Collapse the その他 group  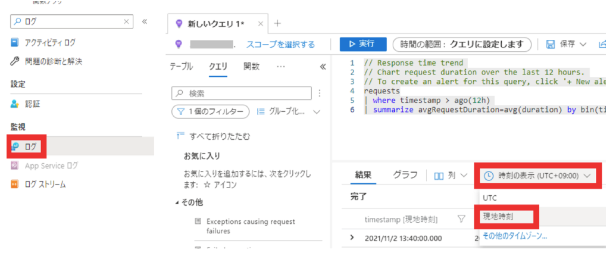click(177, 203)
